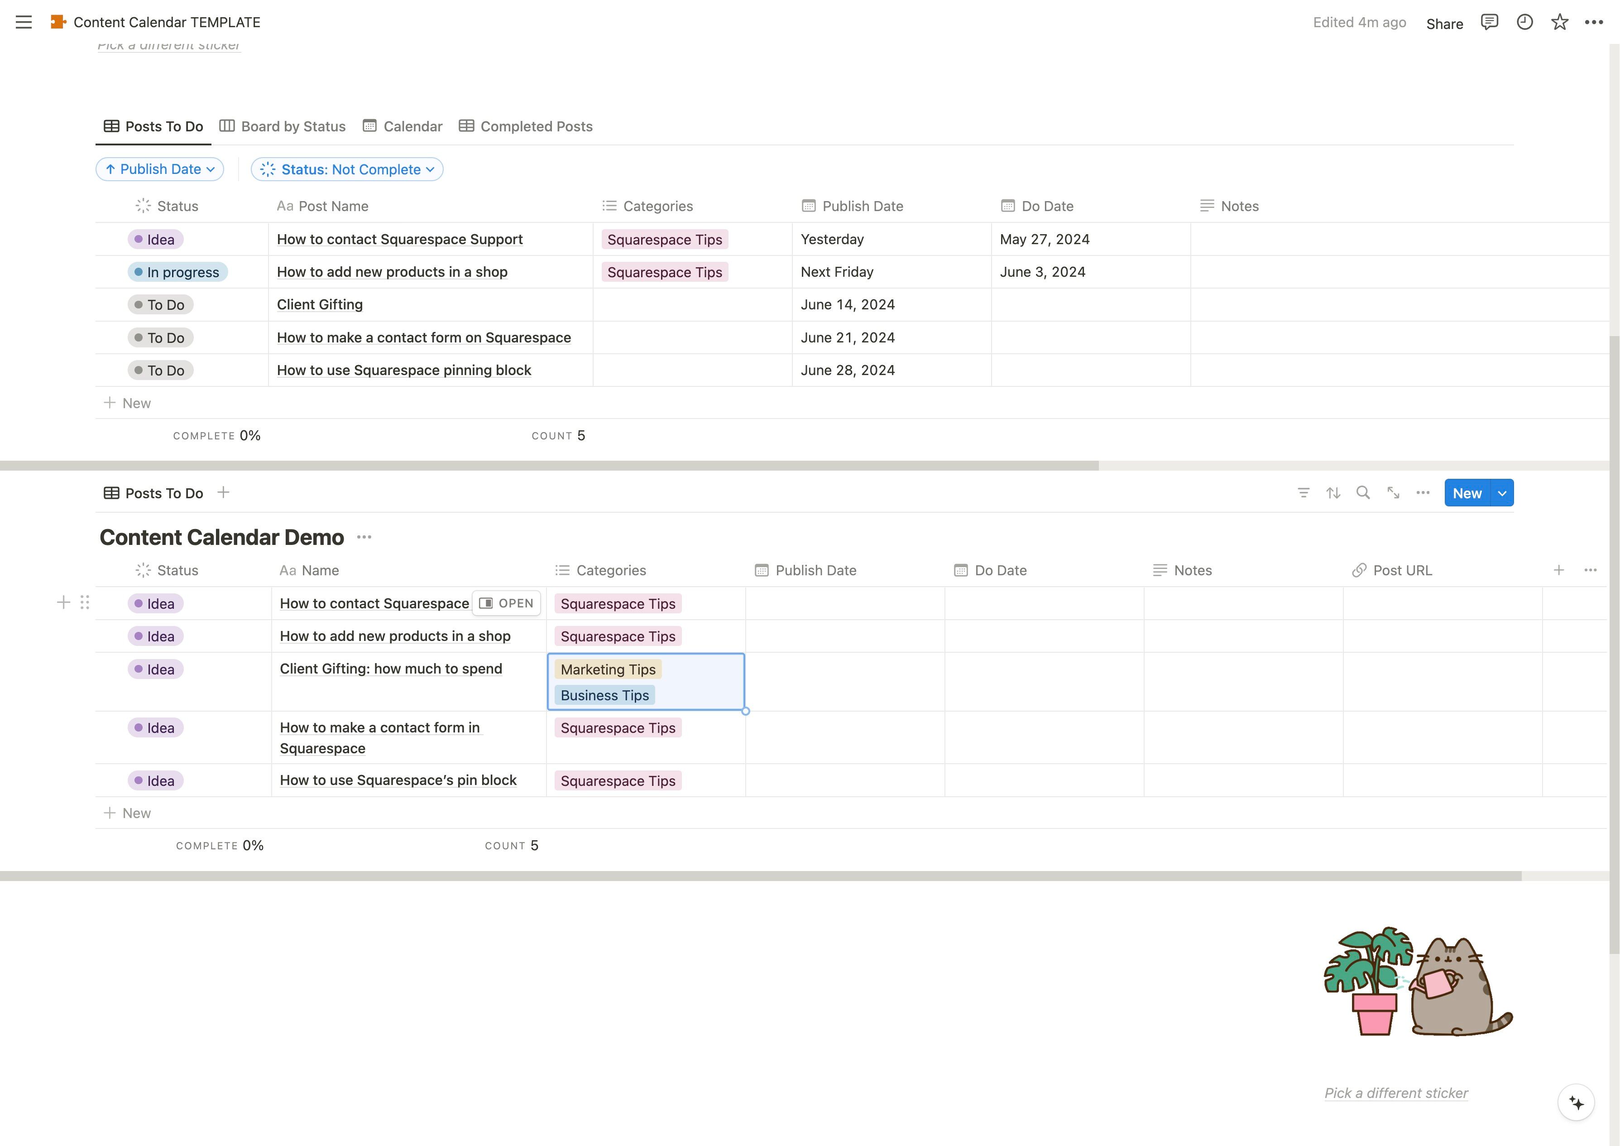Open page history clock icon
This screenshot has height=1146, width=1620.
click(1525, 22)
